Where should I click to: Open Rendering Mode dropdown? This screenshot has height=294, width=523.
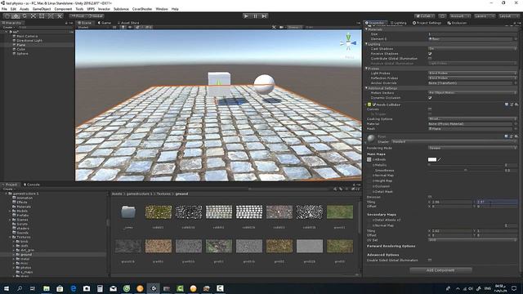click(472, 148)
